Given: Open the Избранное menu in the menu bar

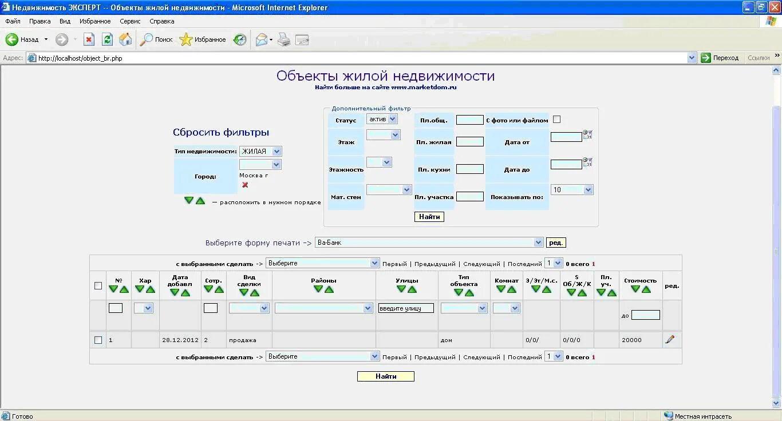Looking at the screenshot, I should [95, 21].
